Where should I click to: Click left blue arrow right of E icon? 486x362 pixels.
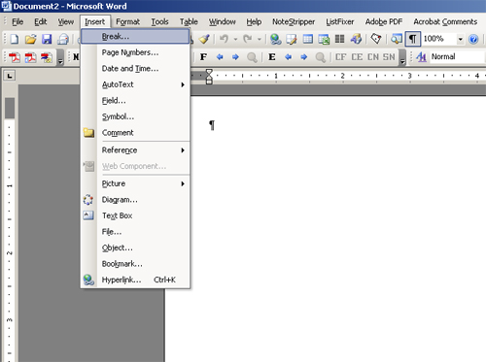click(x=288, y=57)
